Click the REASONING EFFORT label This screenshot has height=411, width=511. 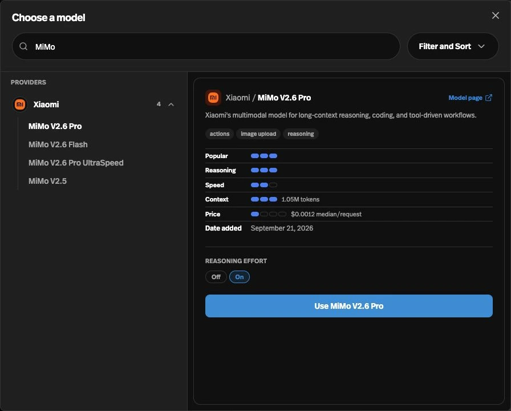point(236,261)
